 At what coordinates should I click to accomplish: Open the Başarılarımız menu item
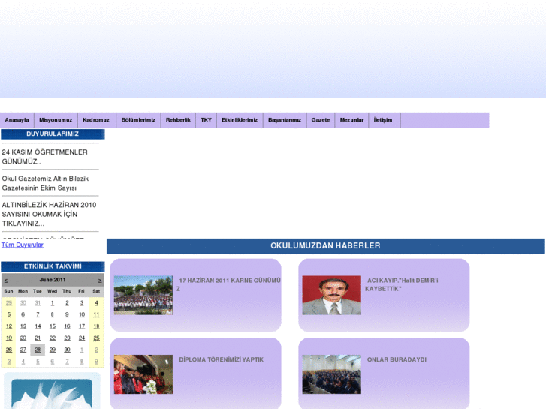pos(285,120)
